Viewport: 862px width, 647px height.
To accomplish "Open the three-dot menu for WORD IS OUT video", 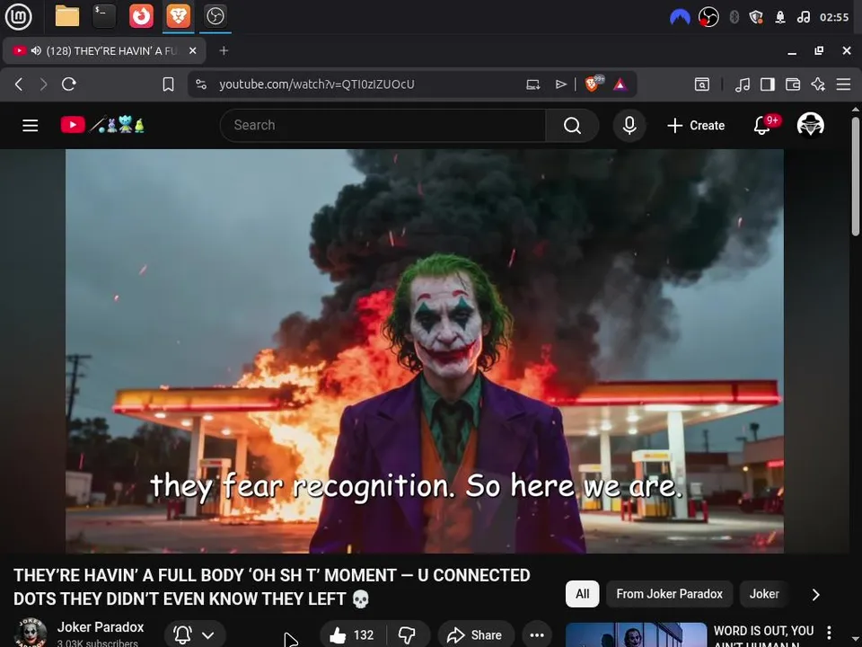I will [x=829, y=632].
